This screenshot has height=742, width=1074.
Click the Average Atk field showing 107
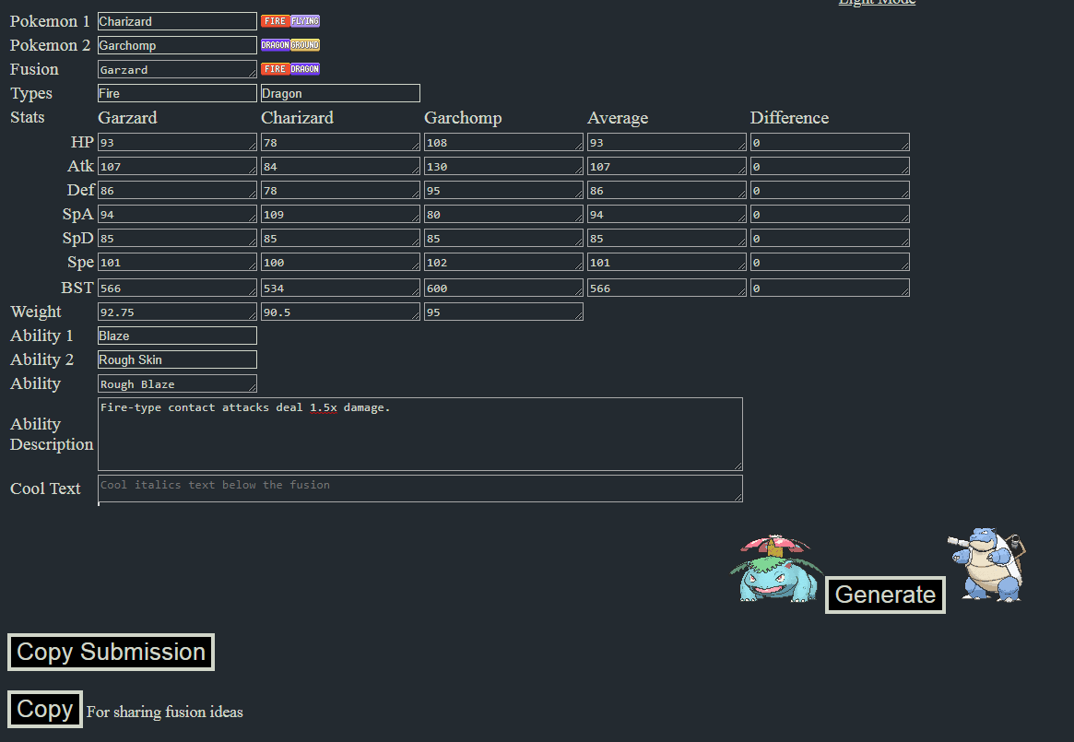tap(667, 166)
